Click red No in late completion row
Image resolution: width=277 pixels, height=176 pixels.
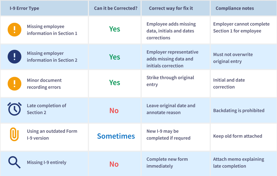click(114, 111)
